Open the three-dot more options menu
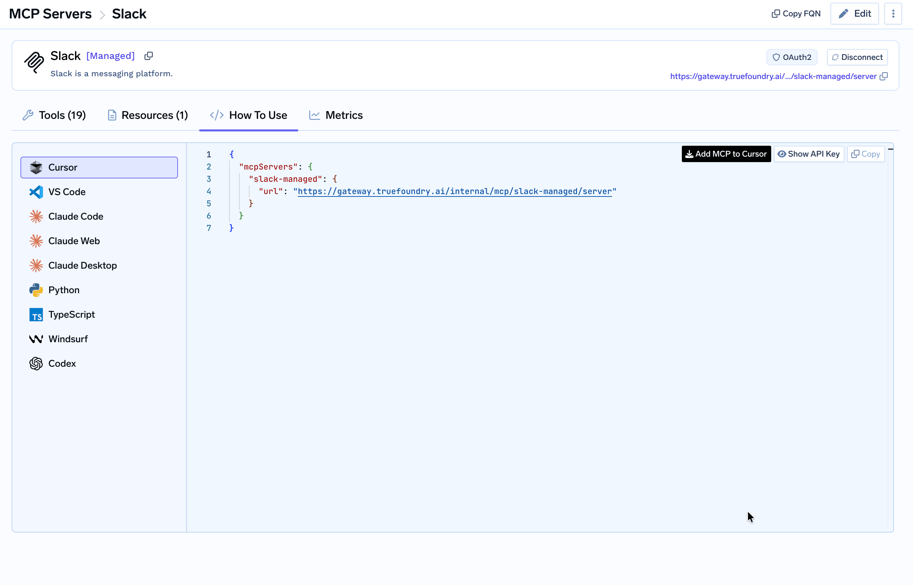913x585 pixels. point(893,14)
